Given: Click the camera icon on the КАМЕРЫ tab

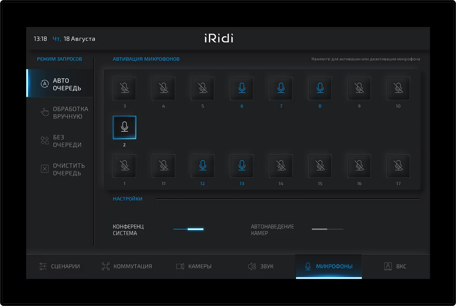Looking at the screenshot, I should (180, 266).
